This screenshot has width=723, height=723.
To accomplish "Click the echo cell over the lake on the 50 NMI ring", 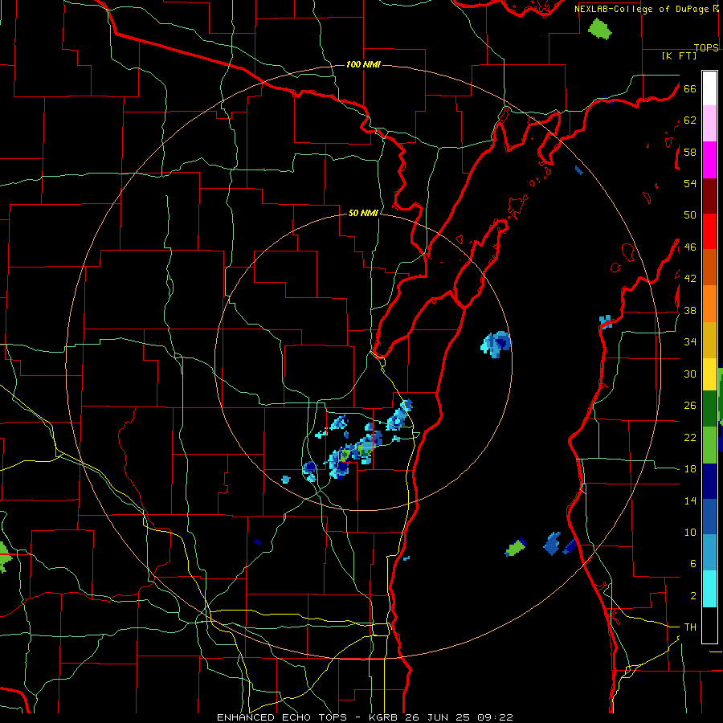I will (496, 345).
